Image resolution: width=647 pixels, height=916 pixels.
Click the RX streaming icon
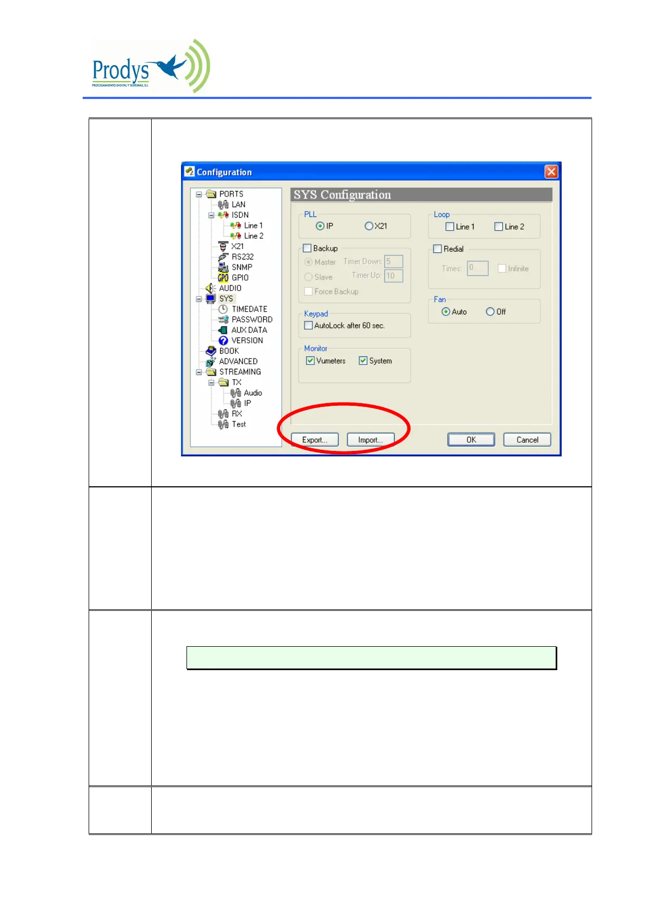point(223,414)
